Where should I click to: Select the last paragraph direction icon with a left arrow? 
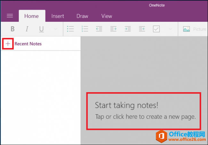click(x=142, y=29)
